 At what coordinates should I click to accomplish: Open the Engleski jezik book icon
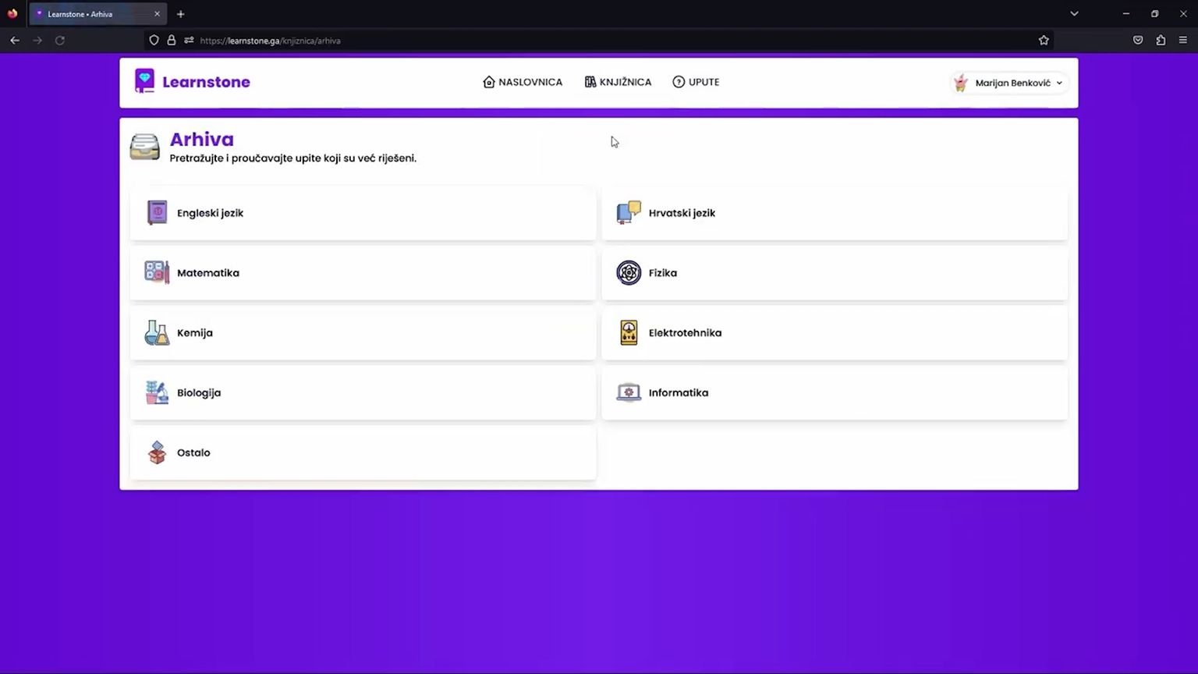pyautogui.click(x=157, y=212)
